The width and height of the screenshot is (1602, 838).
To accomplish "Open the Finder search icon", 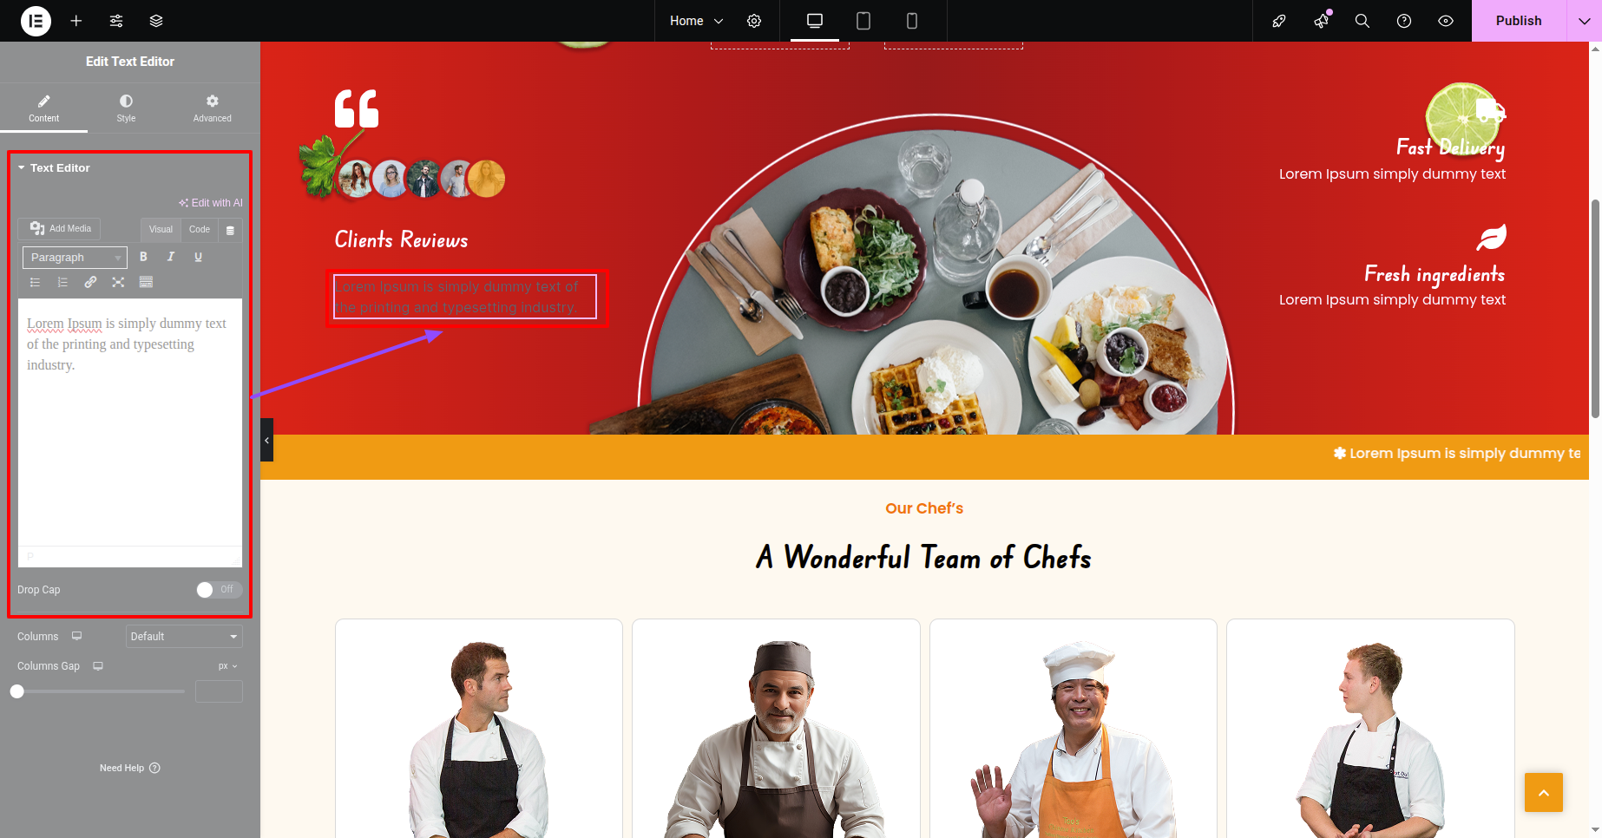I will (1362, 21).
